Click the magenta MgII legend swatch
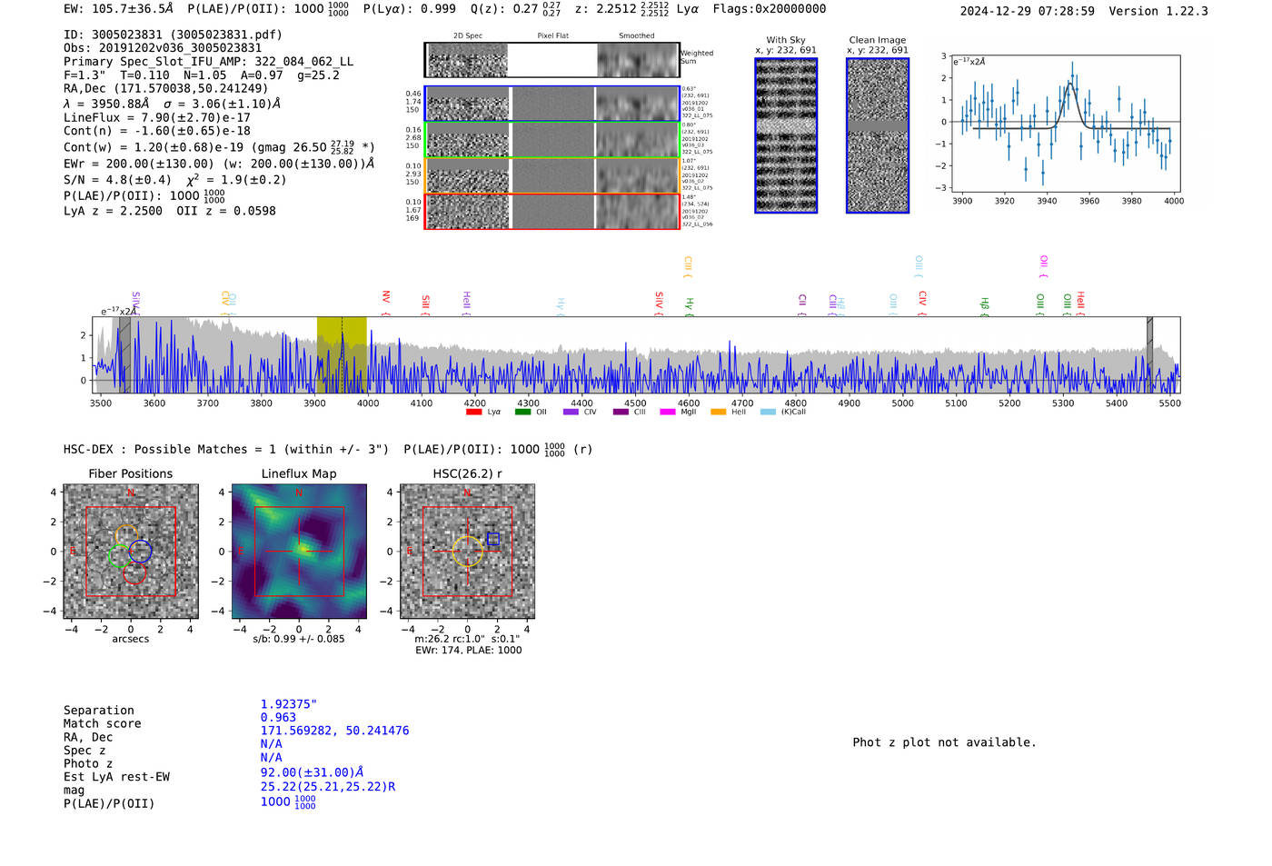 [668, 413]
